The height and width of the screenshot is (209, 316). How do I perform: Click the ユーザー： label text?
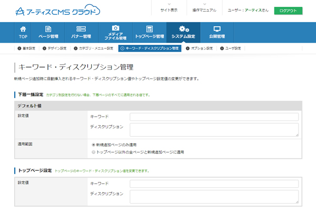click(x=236, y=10)
